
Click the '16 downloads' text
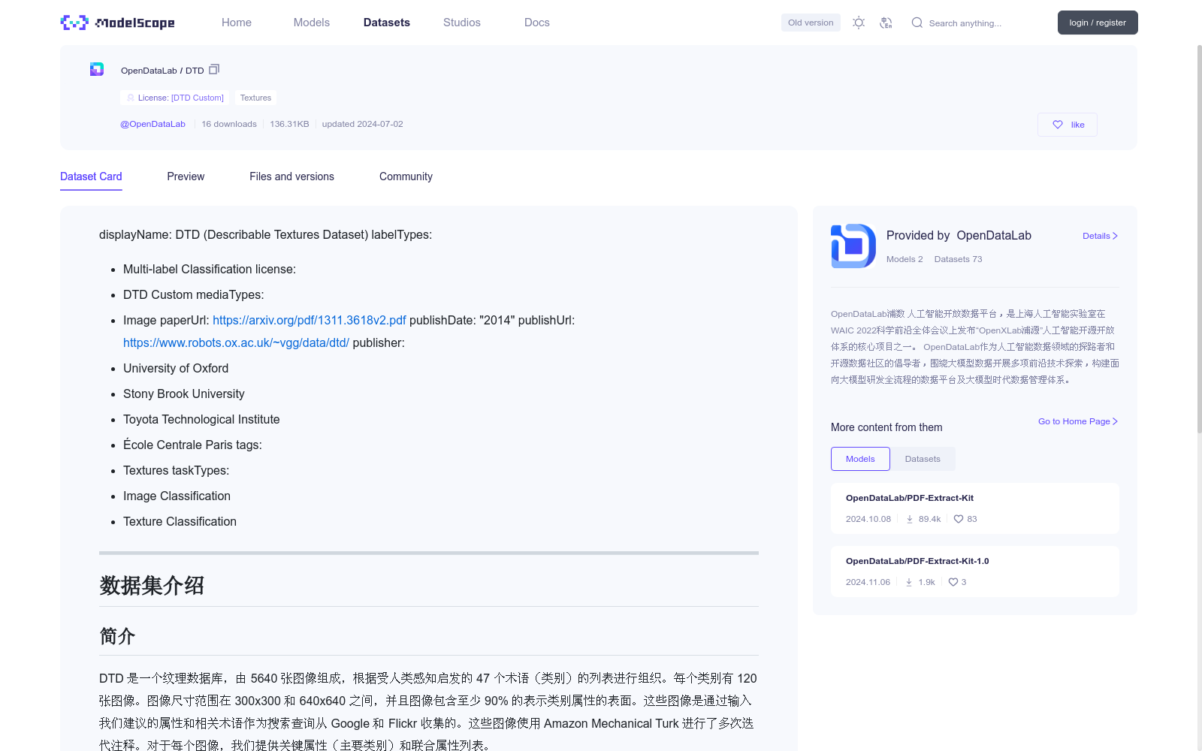point(229,124)
